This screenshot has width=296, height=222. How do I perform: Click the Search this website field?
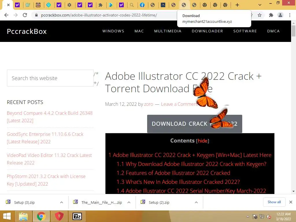click(50, 78)
